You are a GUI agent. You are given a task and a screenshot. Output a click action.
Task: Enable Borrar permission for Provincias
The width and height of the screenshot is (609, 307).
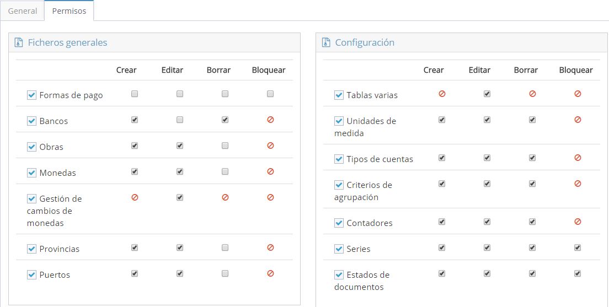click(x=225, y=247)
